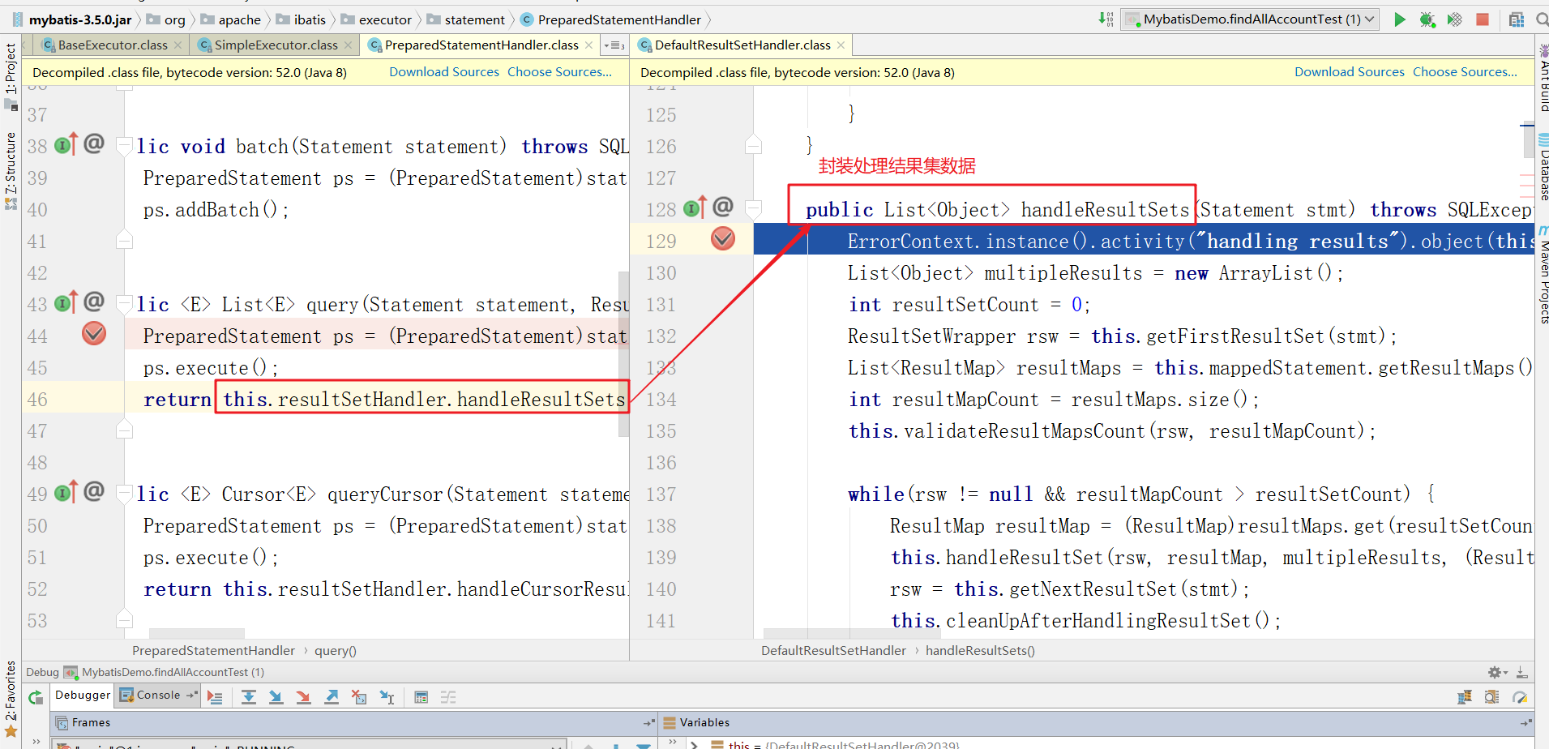
Task: Open the Console tab
Action: pos(158,695)
